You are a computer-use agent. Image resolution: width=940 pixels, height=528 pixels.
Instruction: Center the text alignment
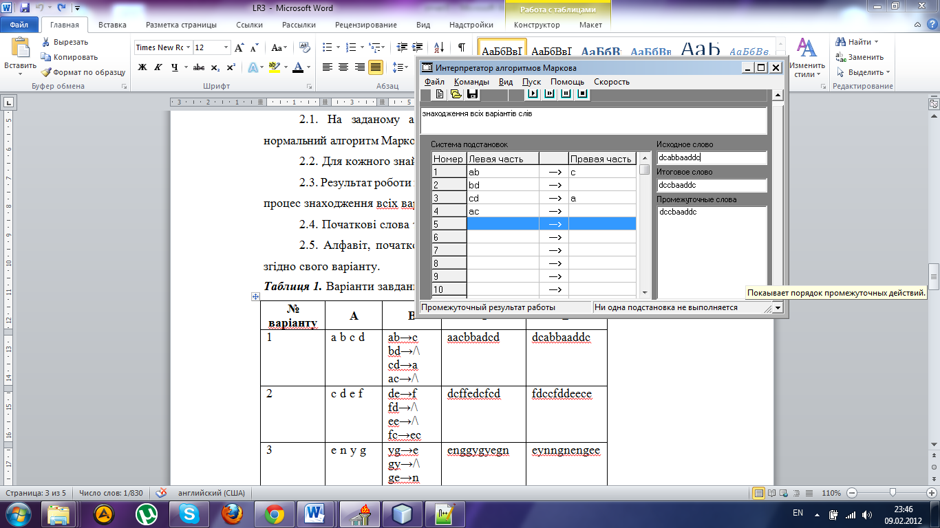(x=343, y=67)
